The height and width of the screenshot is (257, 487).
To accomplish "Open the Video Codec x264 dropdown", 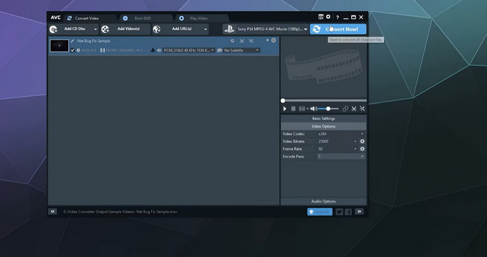I will [341, 134].
